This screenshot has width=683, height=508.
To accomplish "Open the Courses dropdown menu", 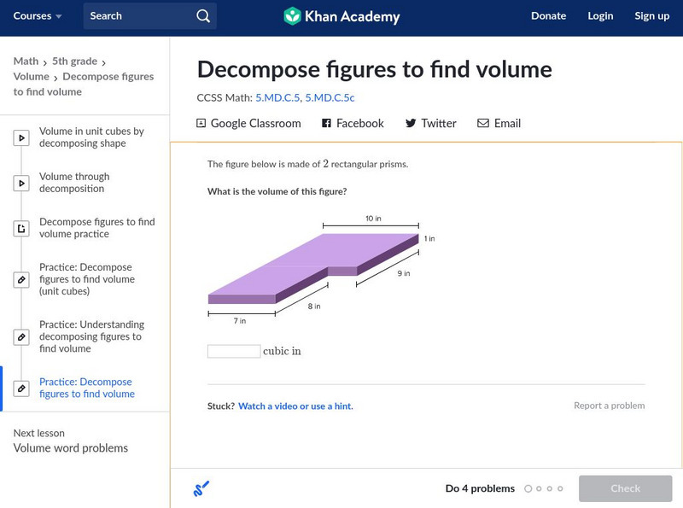I will 38,16.
